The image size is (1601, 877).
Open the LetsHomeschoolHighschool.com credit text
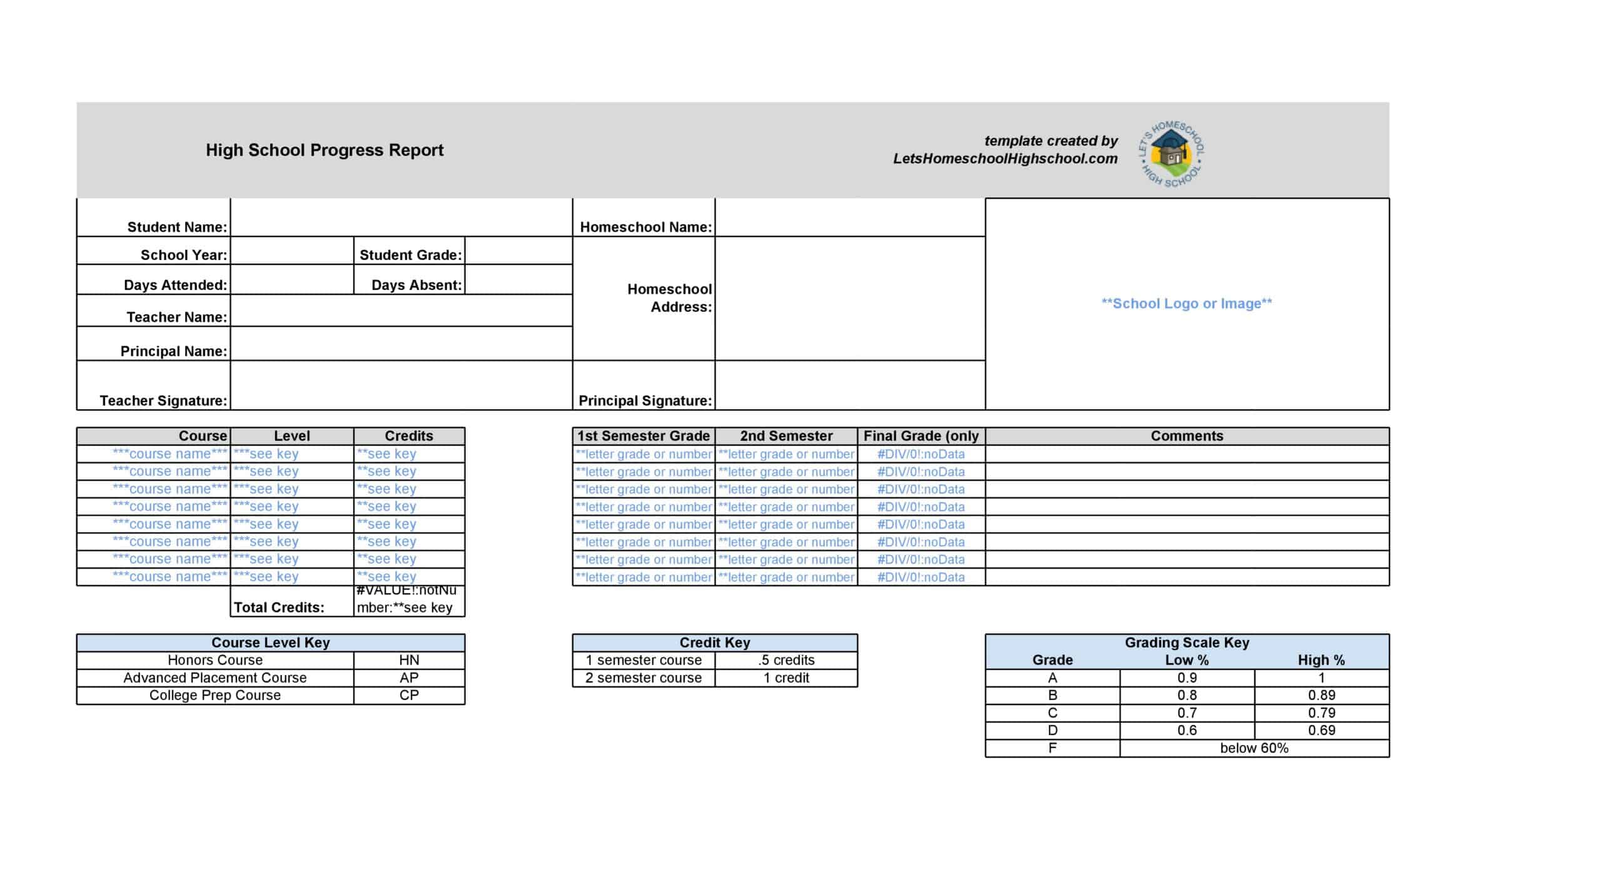point(1005,159)
